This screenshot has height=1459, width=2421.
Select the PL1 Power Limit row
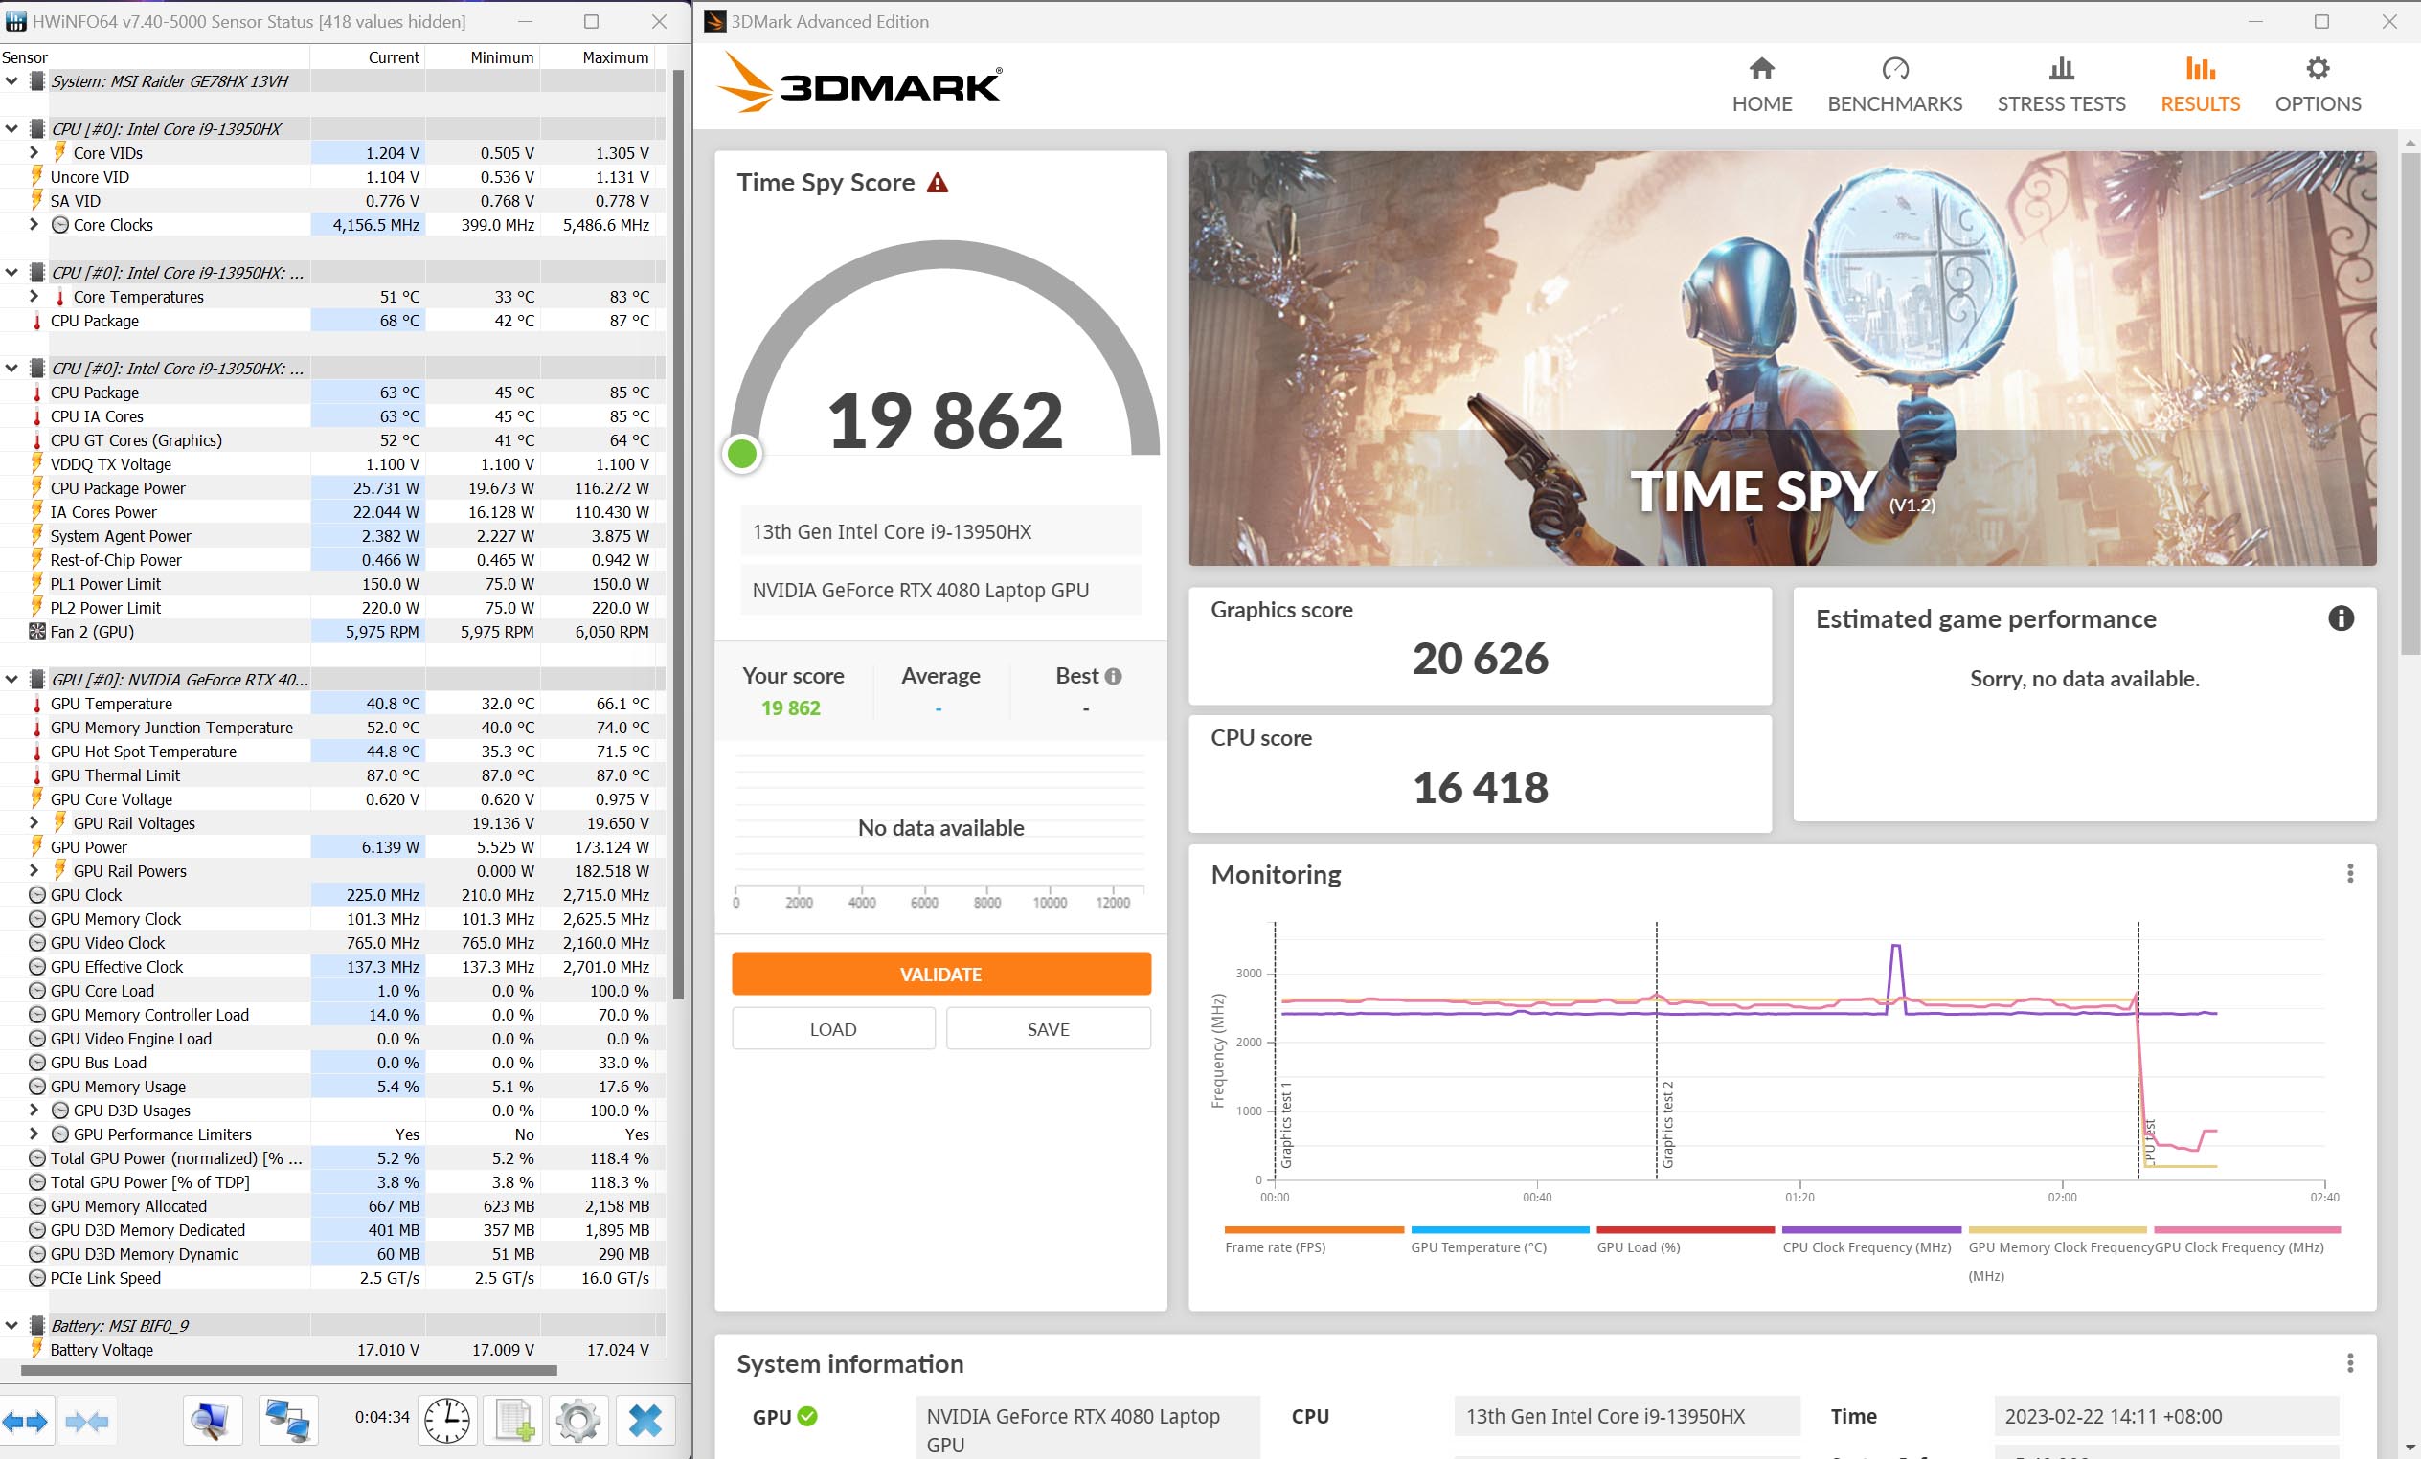click(332, 584)
